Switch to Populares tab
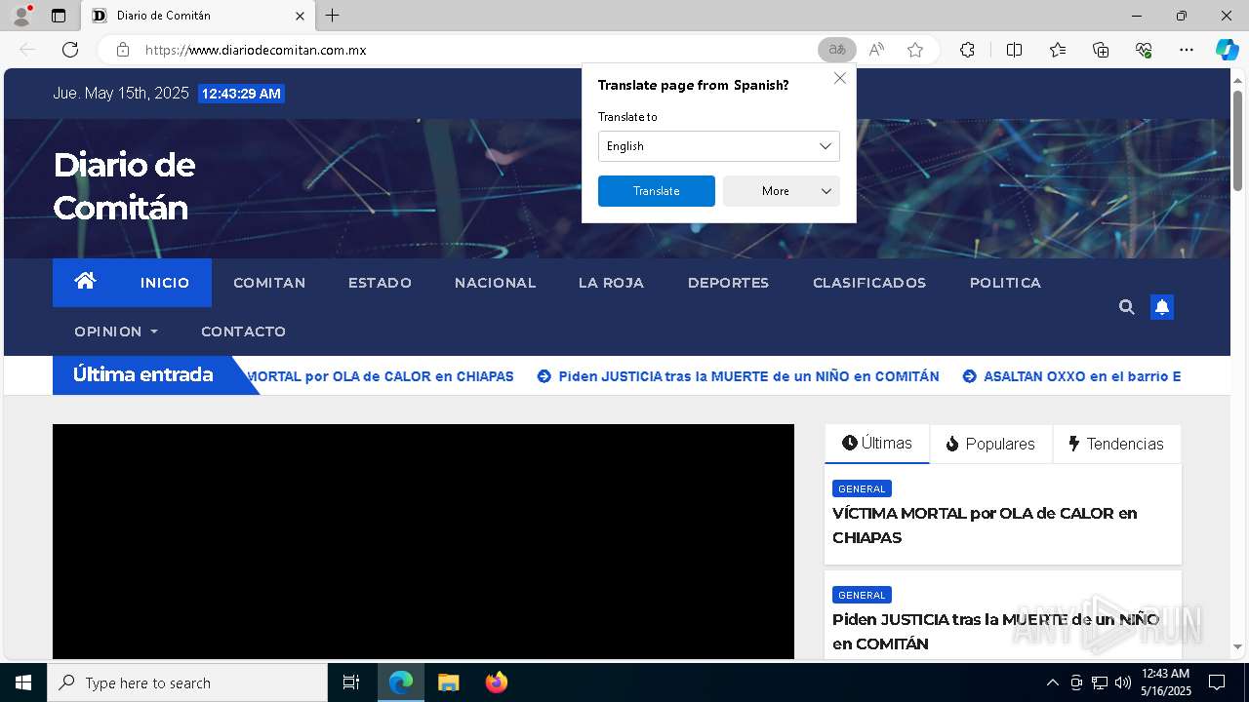The width and height of the screenshot is (1249, 702). (990, 444)
